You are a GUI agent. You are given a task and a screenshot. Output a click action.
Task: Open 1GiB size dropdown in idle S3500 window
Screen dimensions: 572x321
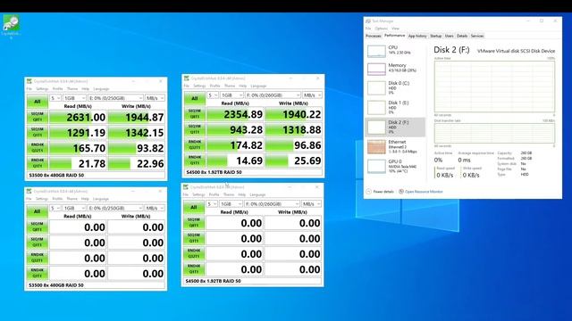tap(74, 208)
